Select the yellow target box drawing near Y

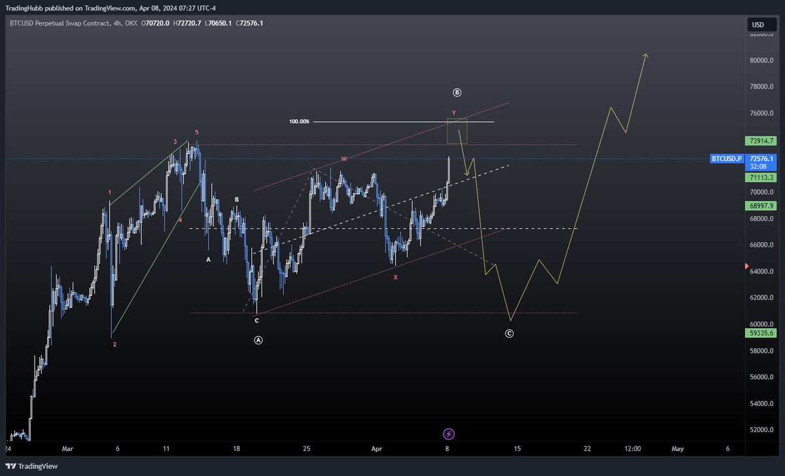tap(457, 131)
